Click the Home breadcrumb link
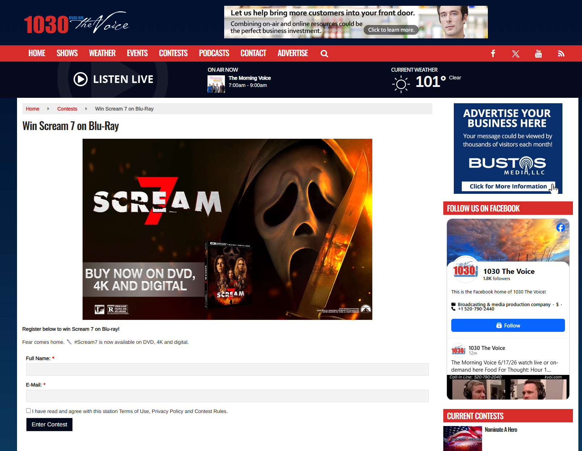The width and height of the screenshot is (582, 451). point(33,109)
